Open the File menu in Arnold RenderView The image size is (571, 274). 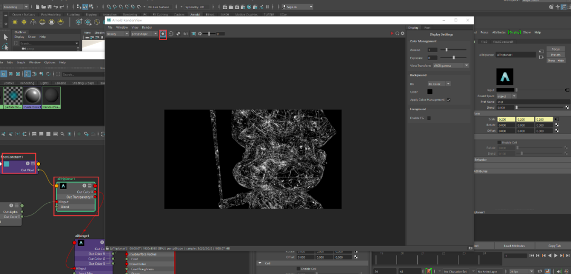pyautogui.click(x=110, y=27)
